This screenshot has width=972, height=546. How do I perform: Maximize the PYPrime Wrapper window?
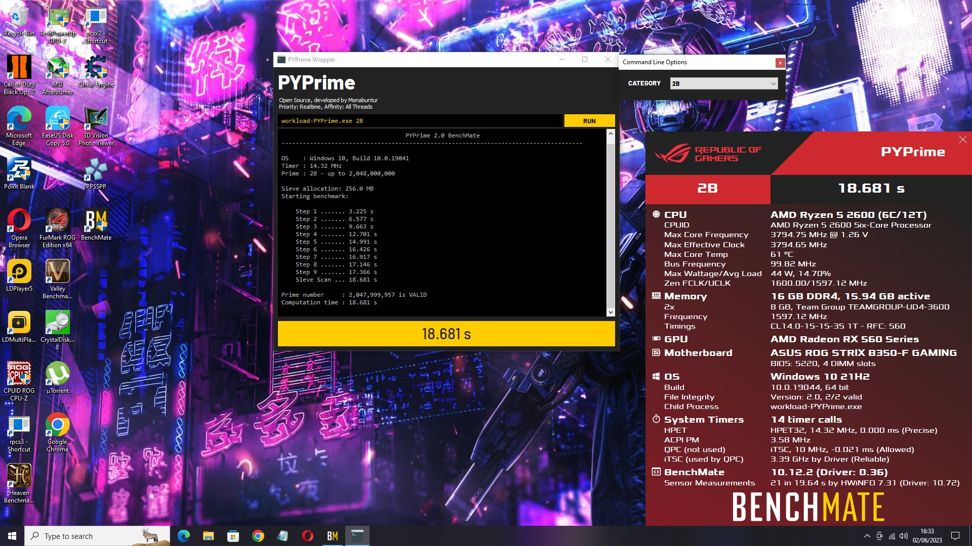click(x=585, y=60)
